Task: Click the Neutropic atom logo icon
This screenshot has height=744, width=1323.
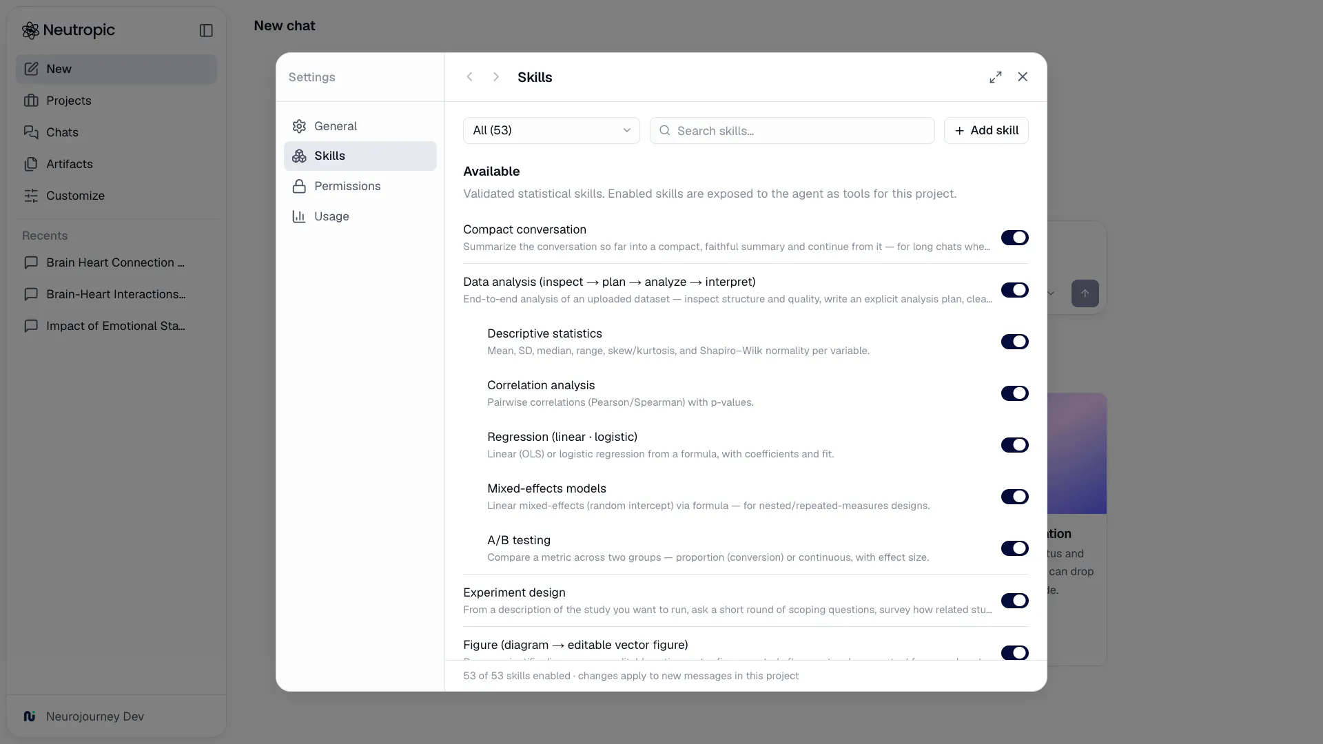Action: (30, 30)
